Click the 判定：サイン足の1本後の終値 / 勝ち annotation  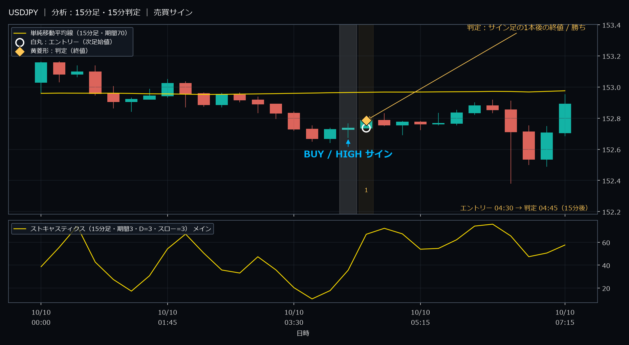click(x=526, y=27)
